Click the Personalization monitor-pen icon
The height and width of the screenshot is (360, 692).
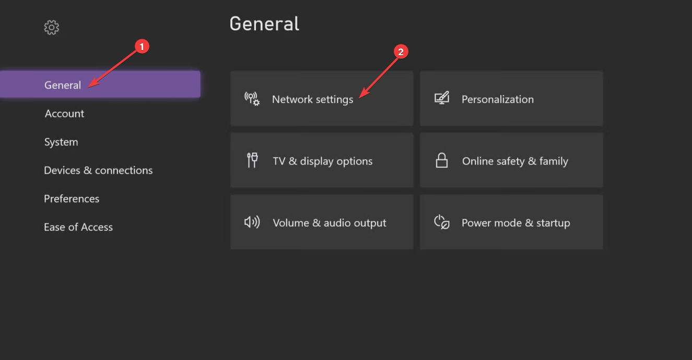(442, 99)
